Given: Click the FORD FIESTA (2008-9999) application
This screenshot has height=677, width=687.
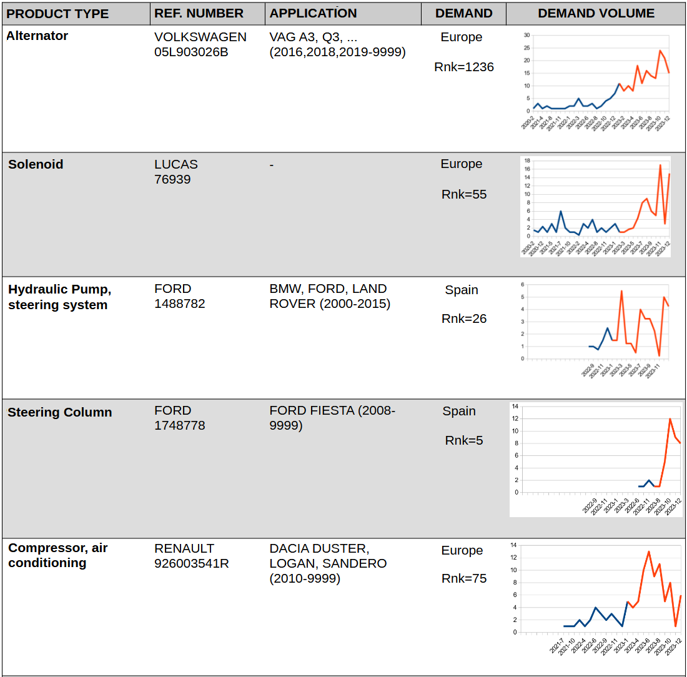Looking at the screenshot, I should (332, 418).
